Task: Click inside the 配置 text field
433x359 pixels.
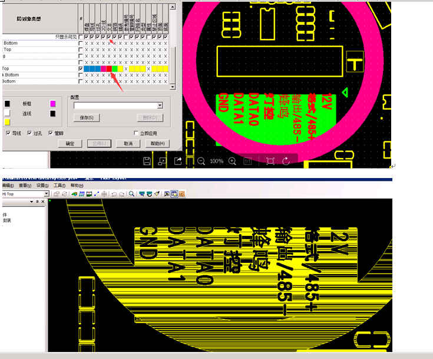Action: coord(115,106)
